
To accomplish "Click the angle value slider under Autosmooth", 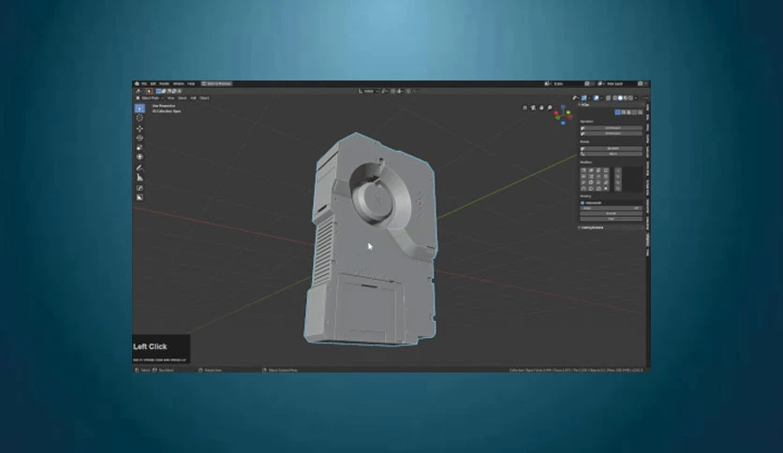I will [612, 208].
